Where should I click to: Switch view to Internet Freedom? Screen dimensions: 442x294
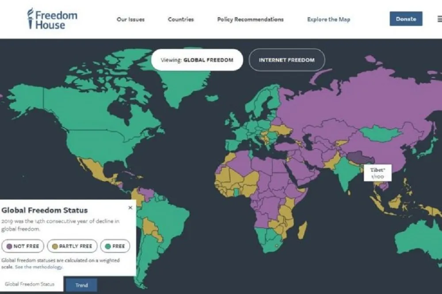coord(286,60)
